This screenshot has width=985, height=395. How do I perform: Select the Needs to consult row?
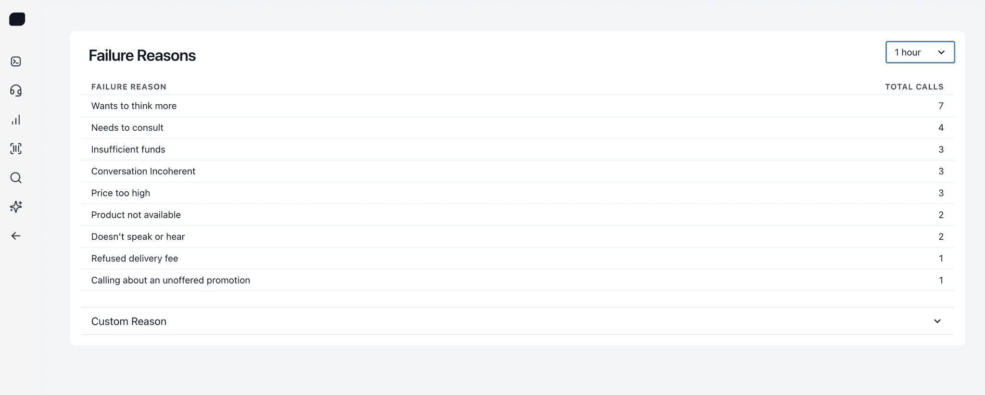[127, 128]
